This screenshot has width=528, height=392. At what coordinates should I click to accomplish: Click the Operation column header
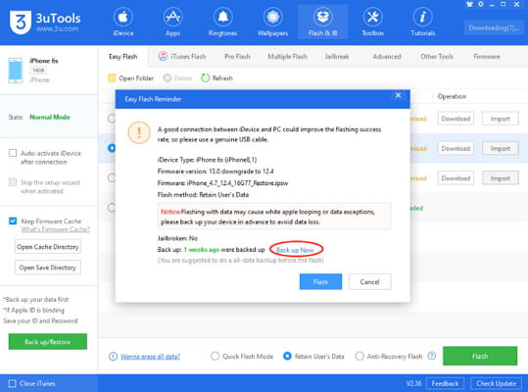[452, 96]
